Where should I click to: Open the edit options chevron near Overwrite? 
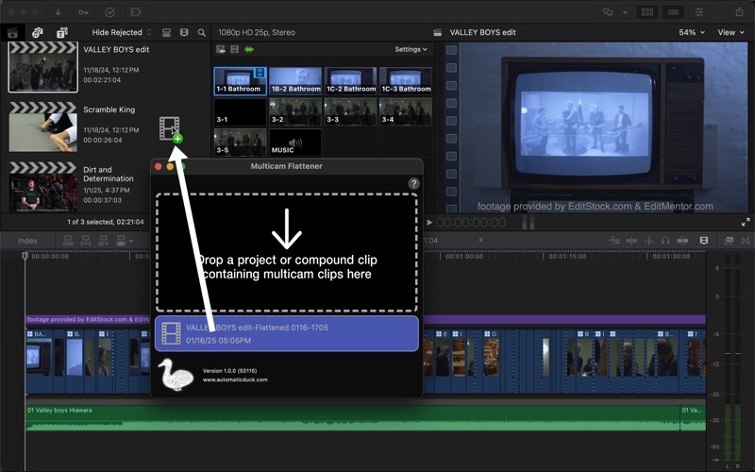(131, 241)
